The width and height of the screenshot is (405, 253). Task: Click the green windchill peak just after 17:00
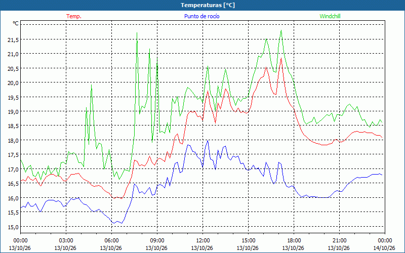point(281,30)
